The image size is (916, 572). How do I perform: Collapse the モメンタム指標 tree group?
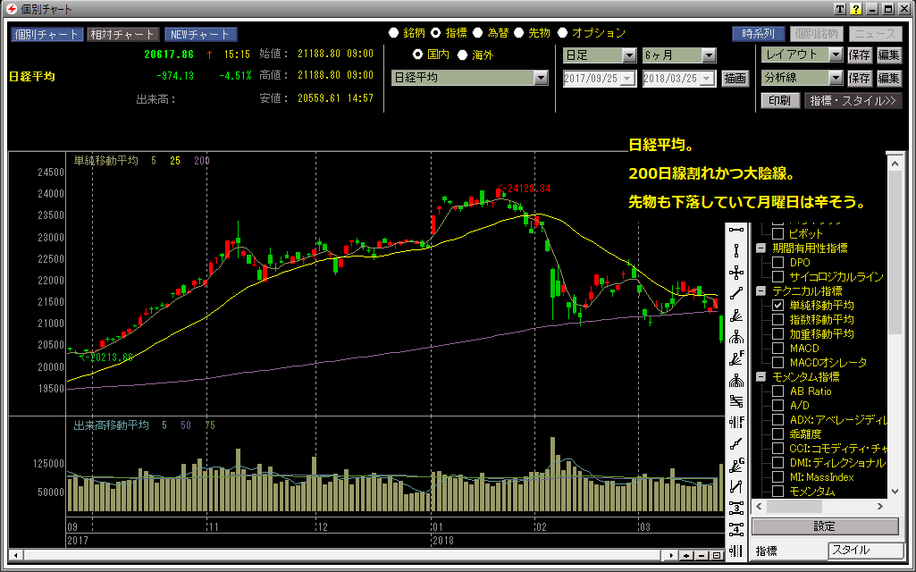[761, 377]
